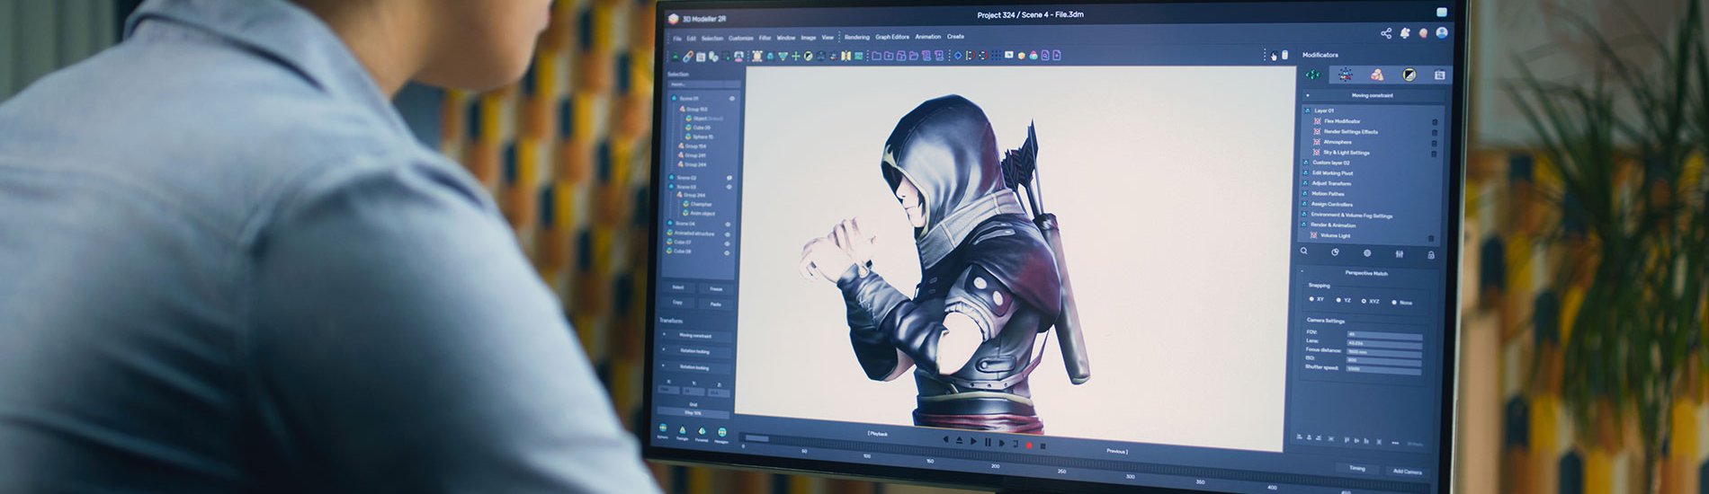1709x494 pixels.
Task: Collapse Scene 01 in the selection tree
Action: (674, 98)
